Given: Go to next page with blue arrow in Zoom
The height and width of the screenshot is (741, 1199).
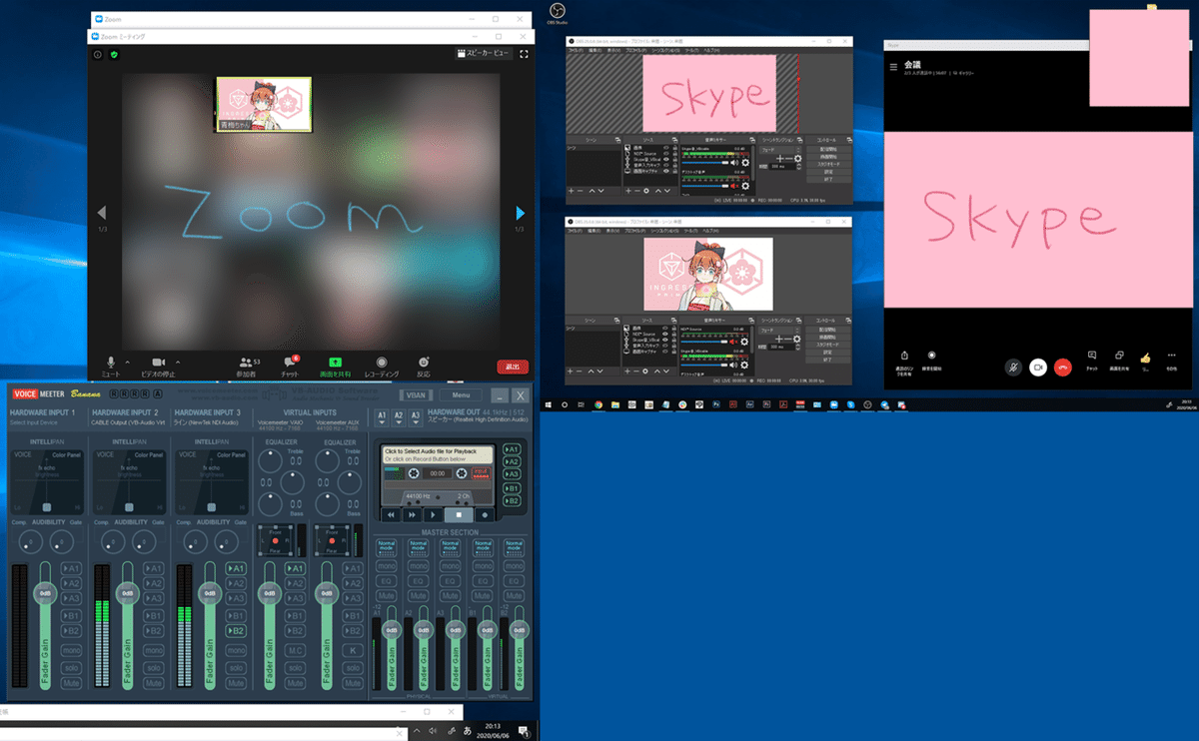Looking at the screenshot, I should point(520,213).
